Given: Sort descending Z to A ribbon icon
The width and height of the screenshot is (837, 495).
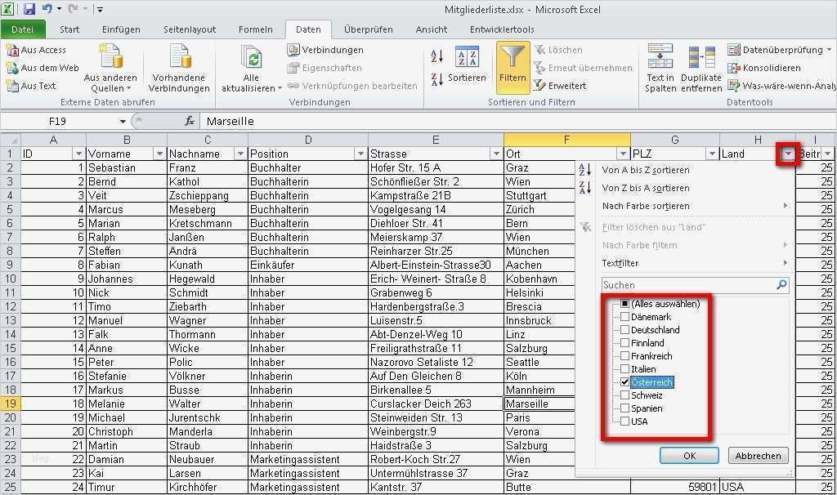Looking at the screenshot, I should [x=436, y=79].
